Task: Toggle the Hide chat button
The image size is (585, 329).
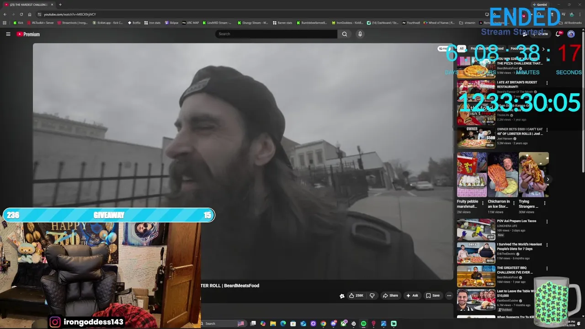Action: pos(443,48)
